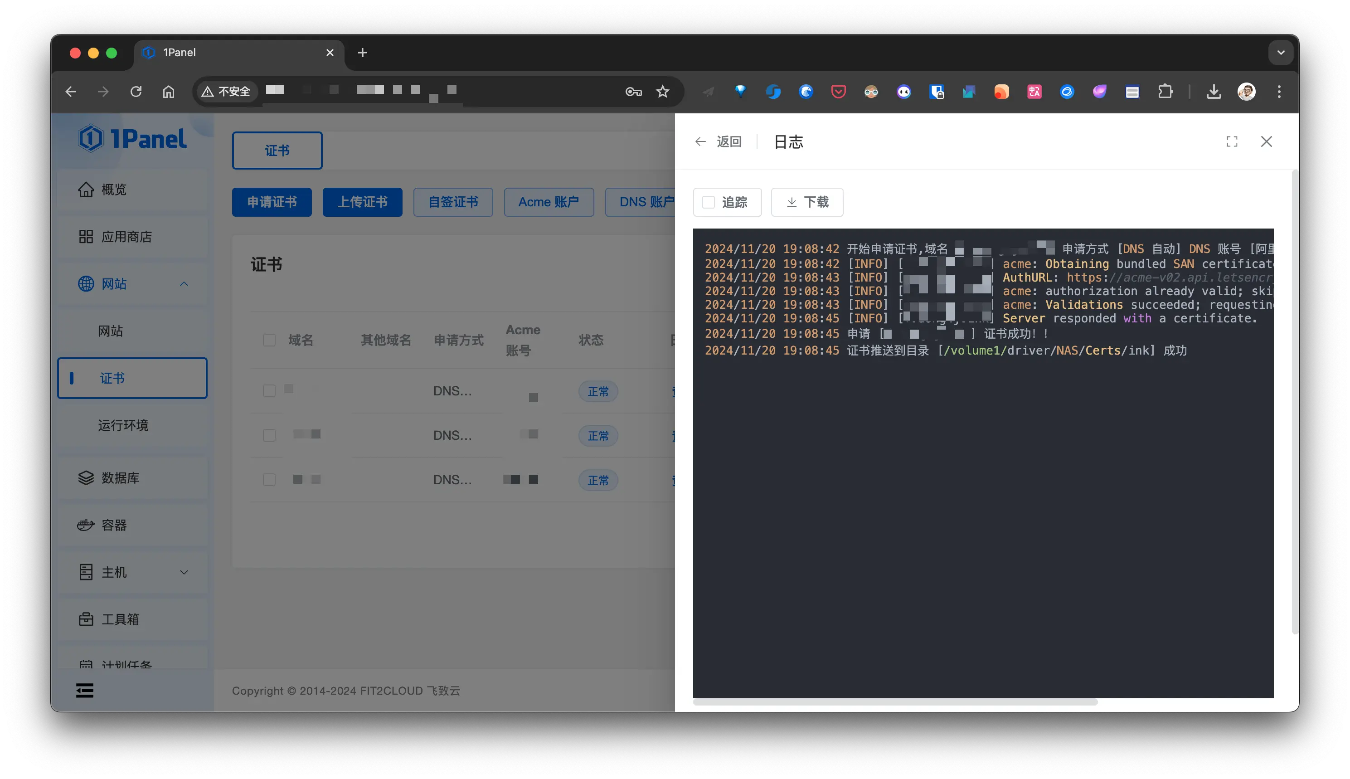Enable the 追踪 tracking checkbox
1350x779 pixels.
(709, 202)
